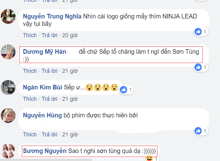Open the Nguyễn Trung Nghĩa name link
This screenshot has height=161, width=220.
click(52, 16)
